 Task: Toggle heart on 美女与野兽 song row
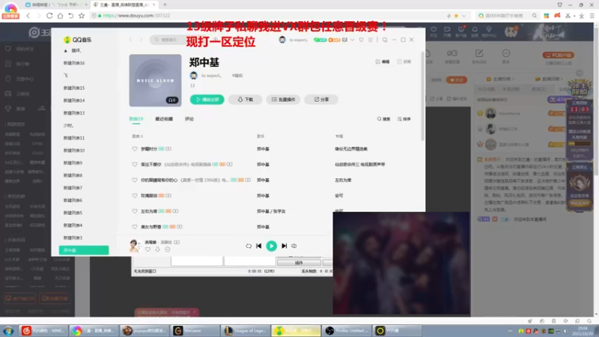[135, 227]
